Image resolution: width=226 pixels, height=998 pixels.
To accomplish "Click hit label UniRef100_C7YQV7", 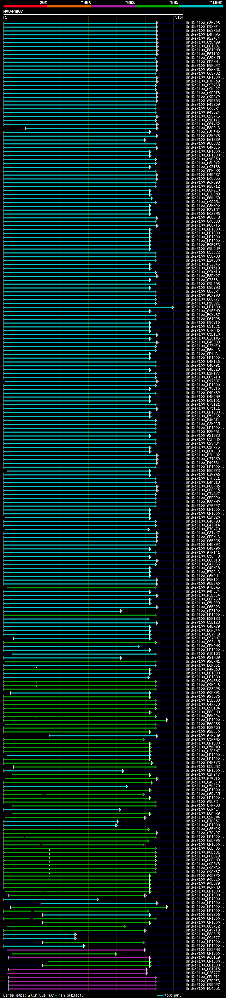I will [x=203, y=494].
